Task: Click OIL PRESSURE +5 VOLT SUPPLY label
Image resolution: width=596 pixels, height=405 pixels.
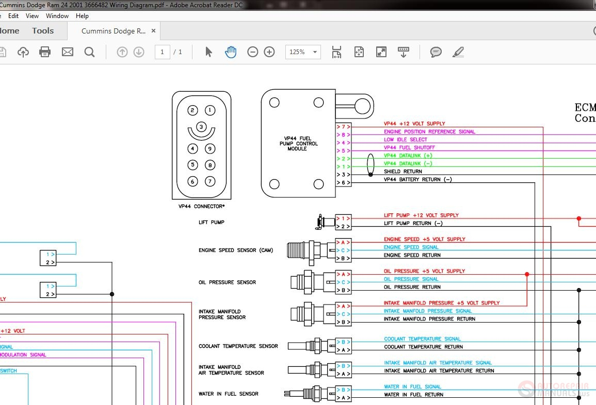Action: click(x=424, y=272)
